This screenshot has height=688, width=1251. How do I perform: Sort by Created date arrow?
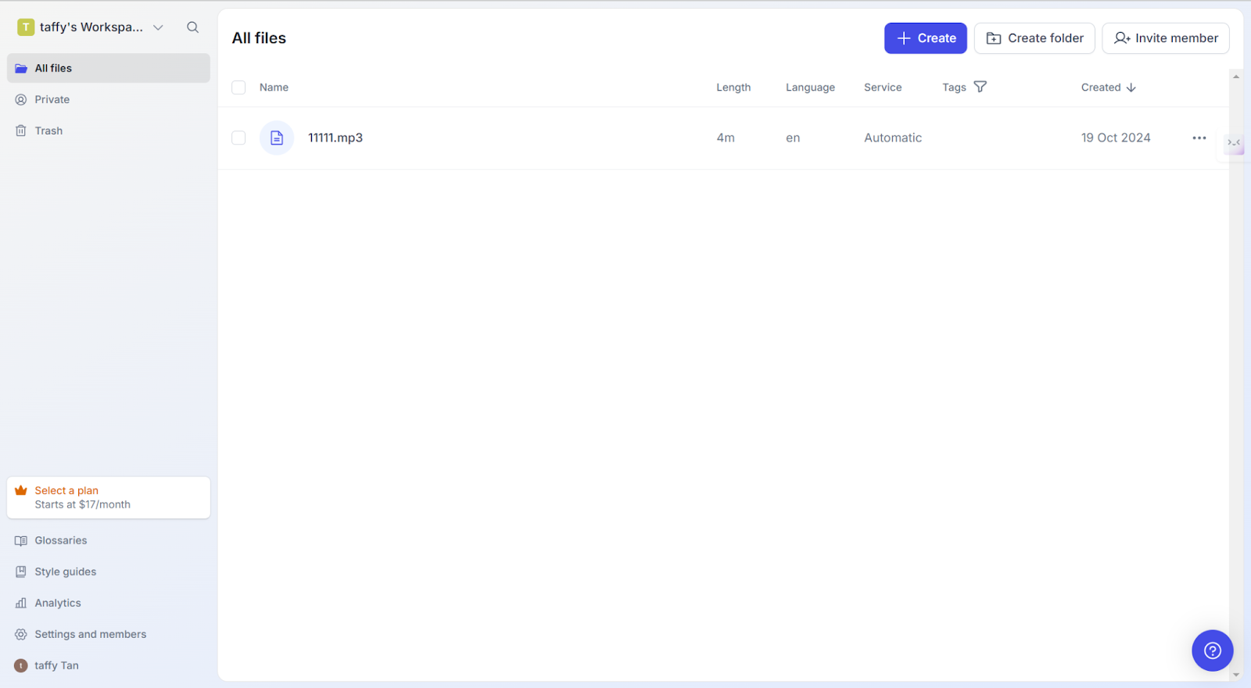(x=1131, y=88)
